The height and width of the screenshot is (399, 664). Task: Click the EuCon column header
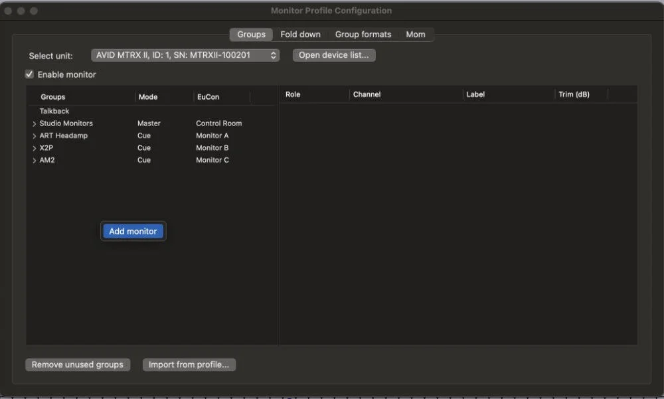coord(207,96)
